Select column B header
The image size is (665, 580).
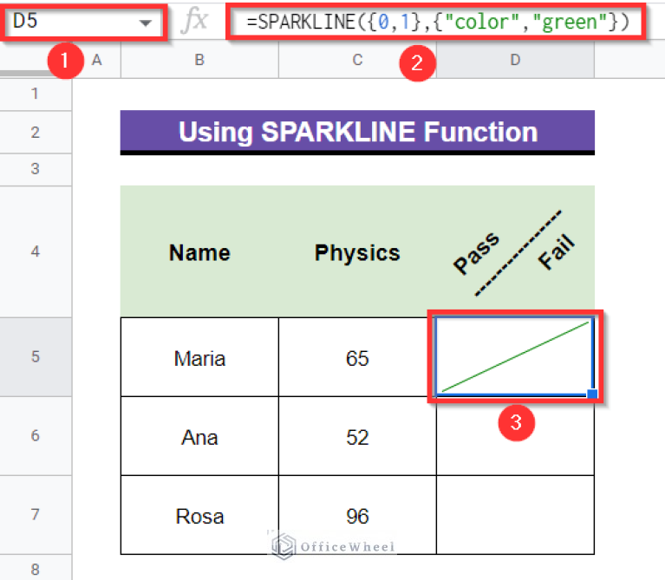(x=199, y=59)
